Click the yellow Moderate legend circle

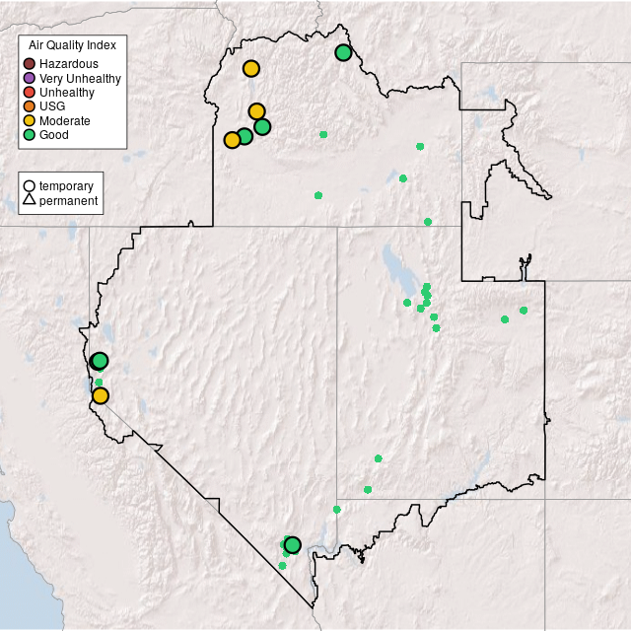click(x=30, y=120)
